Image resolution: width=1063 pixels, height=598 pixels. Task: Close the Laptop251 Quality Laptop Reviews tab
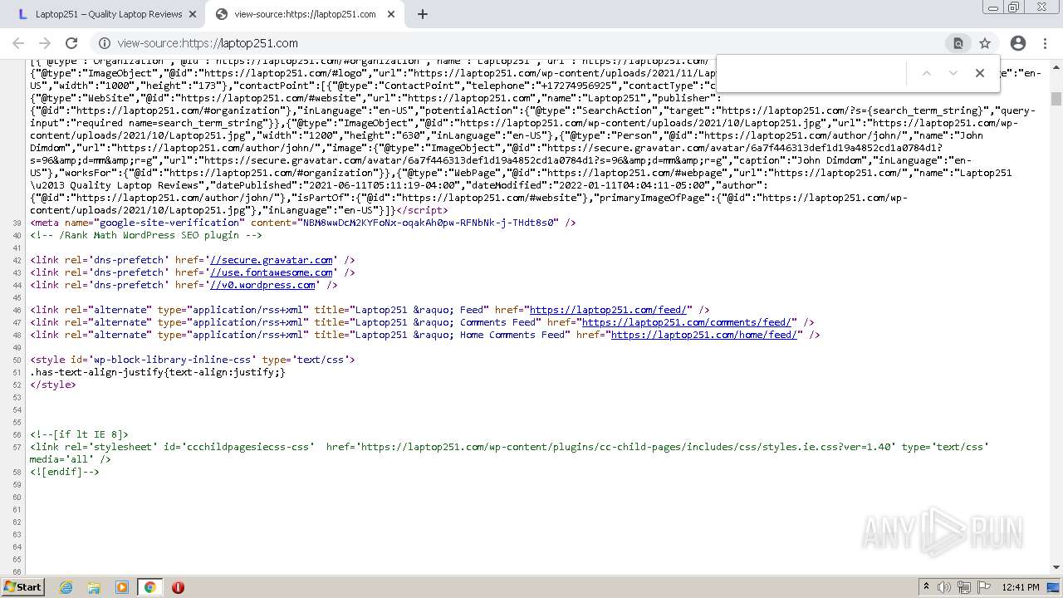tap(192, 14)
